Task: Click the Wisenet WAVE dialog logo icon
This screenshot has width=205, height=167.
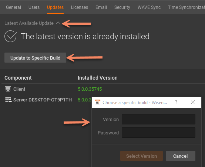Action: (98, 102)
